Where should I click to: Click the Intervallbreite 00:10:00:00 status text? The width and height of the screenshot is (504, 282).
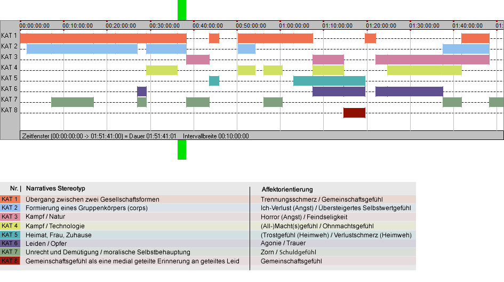coord(215,136)
